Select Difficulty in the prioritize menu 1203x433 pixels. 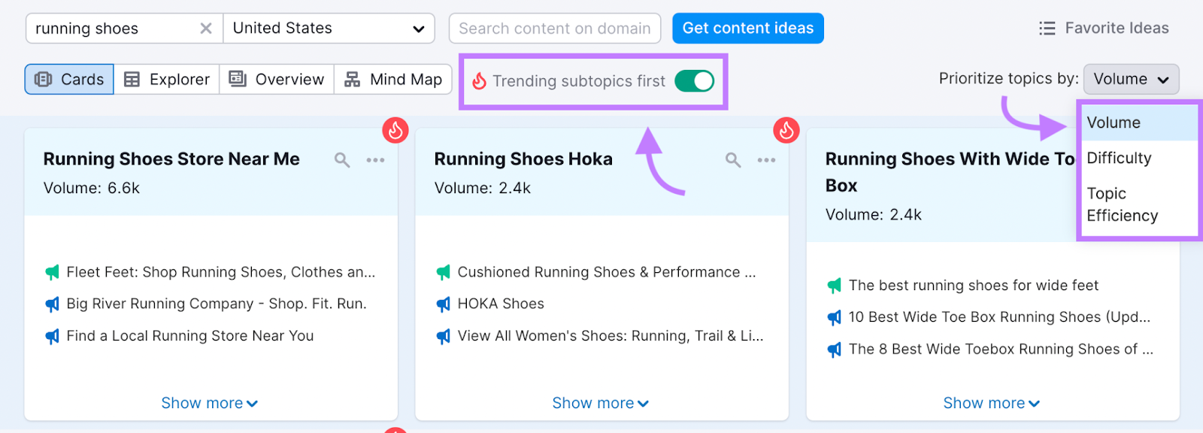pyautogui.click(x=1119, y=158)
